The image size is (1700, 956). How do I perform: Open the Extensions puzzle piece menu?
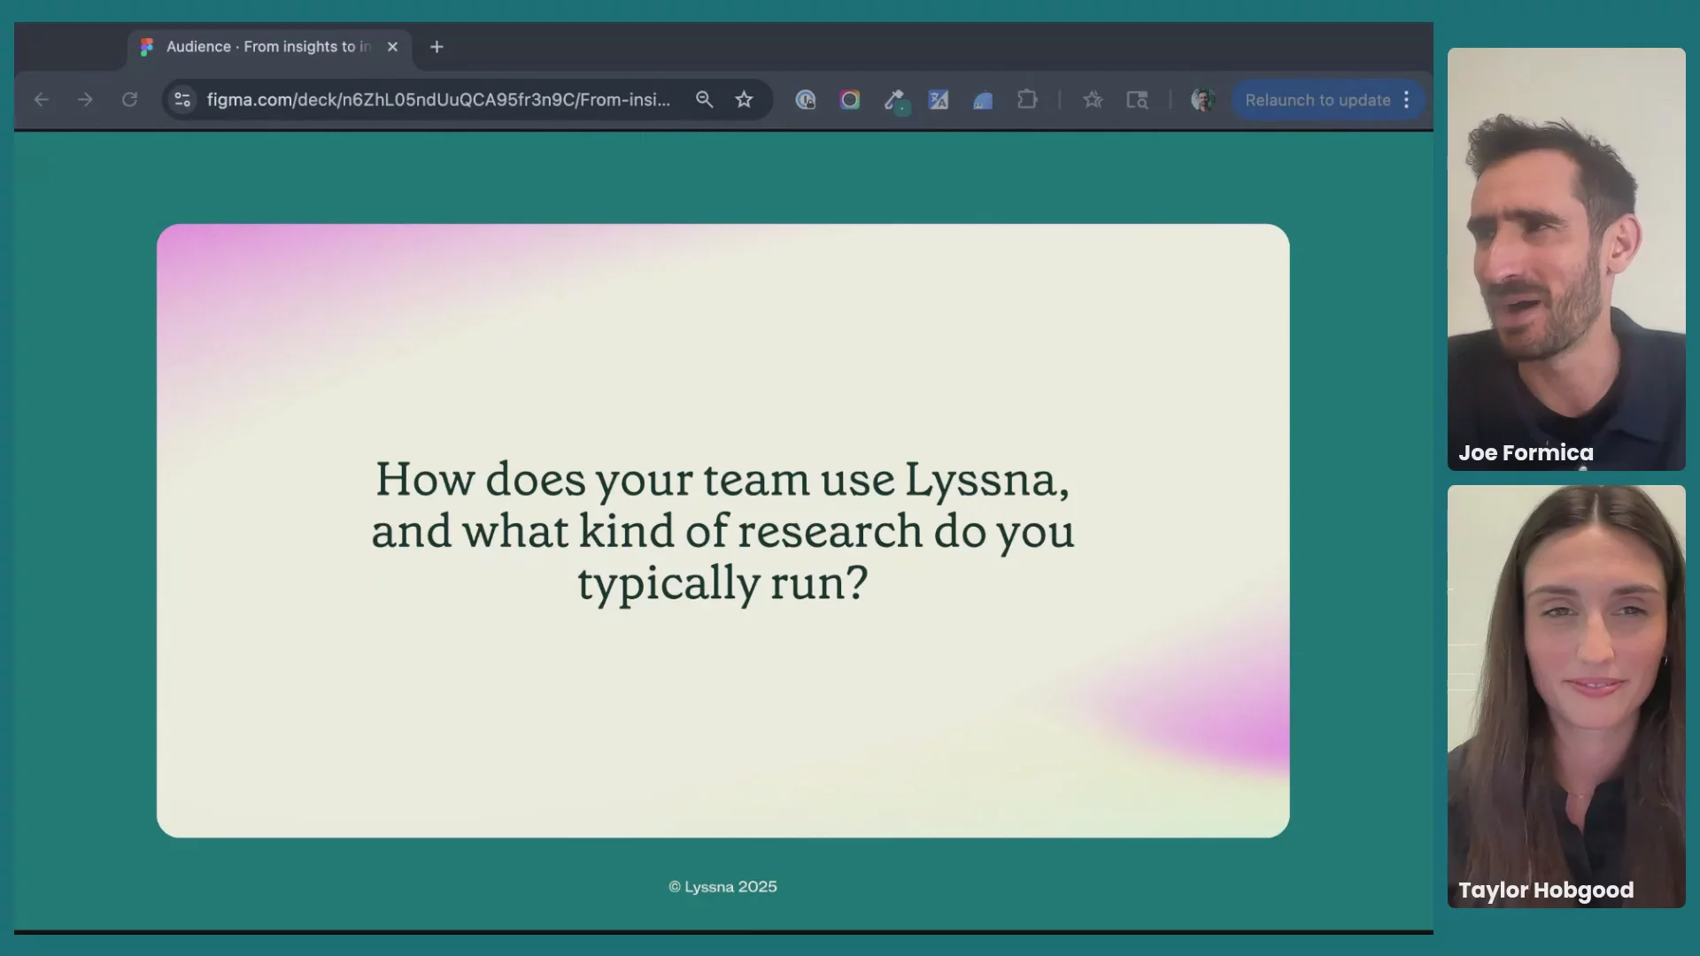click(x=1027, y=100)
